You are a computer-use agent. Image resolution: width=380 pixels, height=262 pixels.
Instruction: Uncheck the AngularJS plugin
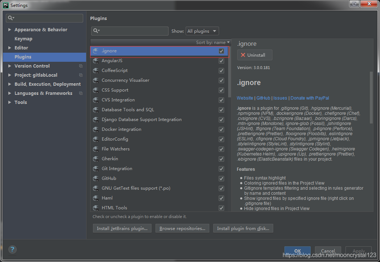pyautogui.click(x=221, y=61)
